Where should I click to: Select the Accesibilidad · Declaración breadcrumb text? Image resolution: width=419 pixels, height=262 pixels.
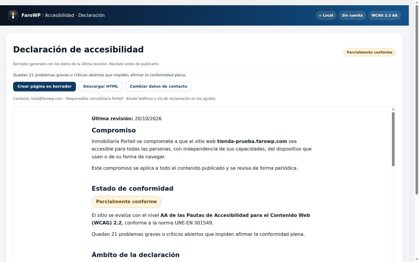(x=75, y=15)
